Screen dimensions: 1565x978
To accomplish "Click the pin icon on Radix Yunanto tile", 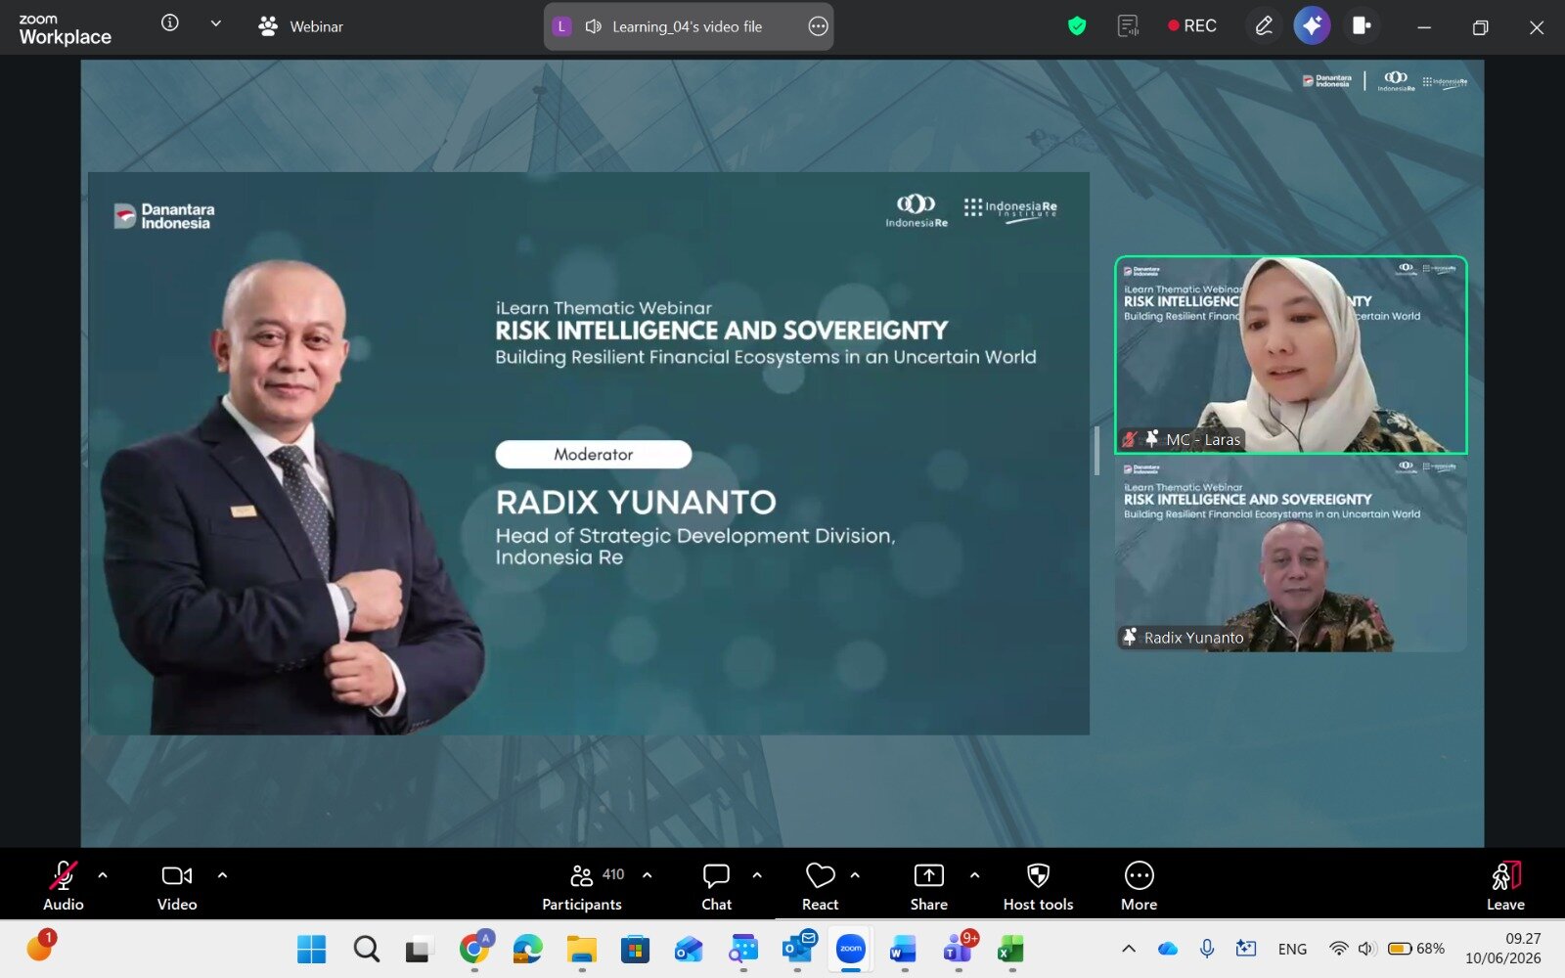I will [x=1130, y=637].
